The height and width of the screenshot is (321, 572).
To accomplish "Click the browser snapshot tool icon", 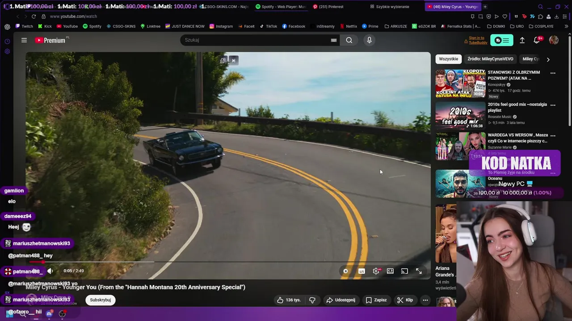I will coord(480,16).
